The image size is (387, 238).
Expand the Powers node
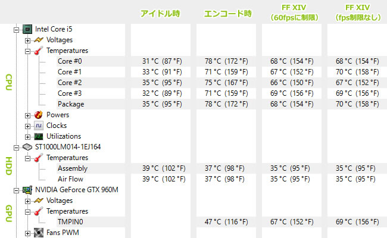(x=27, y=115)
